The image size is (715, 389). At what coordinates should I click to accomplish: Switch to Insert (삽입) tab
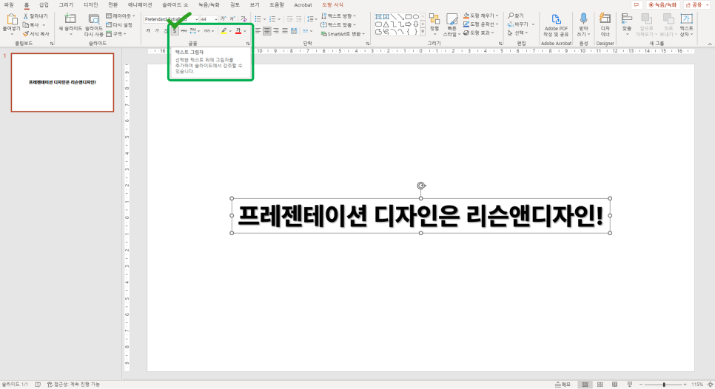click(x=44, y=5)
